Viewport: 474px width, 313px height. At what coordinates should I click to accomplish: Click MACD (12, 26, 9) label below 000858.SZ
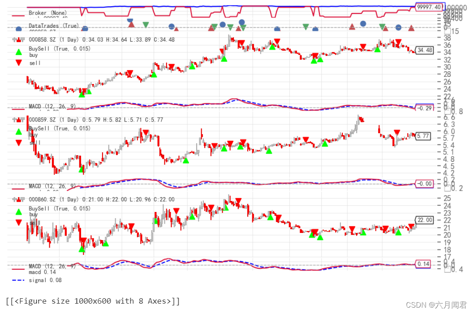tap(52, 106)
